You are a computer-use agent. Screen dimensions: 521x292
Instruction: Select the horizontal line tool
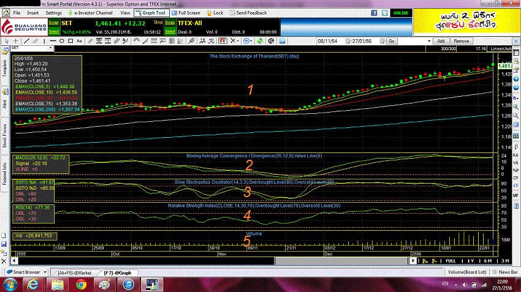53,41
